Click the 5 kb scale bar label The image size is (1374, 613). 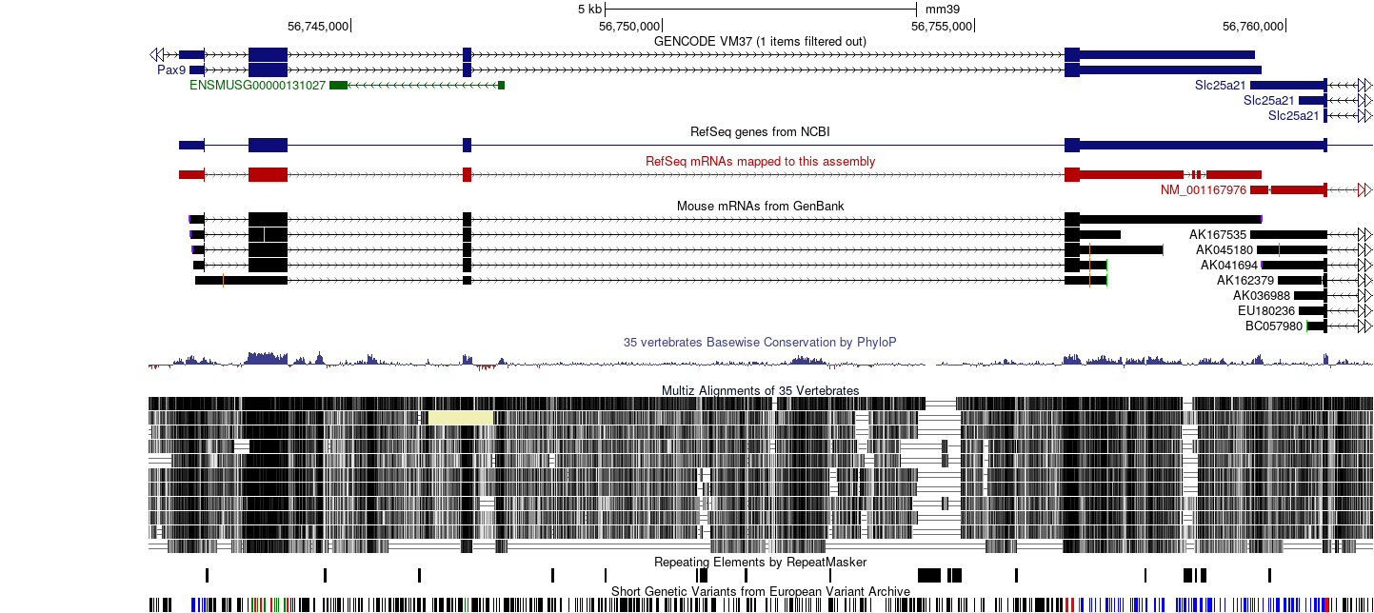pyautogui.click(x=589, y=9)
